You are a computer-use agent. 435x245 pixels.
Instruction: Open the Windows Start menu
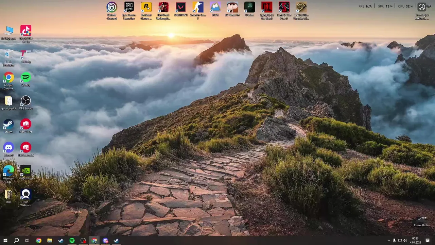point(5,241)
